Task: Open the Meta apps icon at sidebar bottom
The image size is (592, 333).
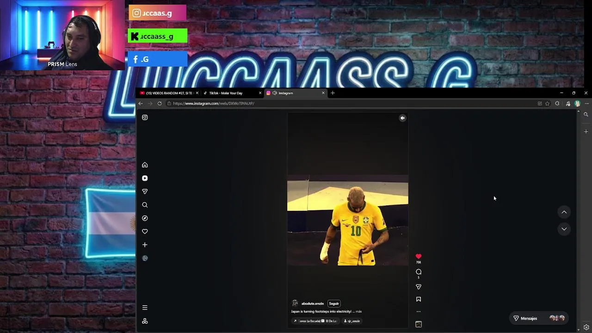Action: [145, 321]
